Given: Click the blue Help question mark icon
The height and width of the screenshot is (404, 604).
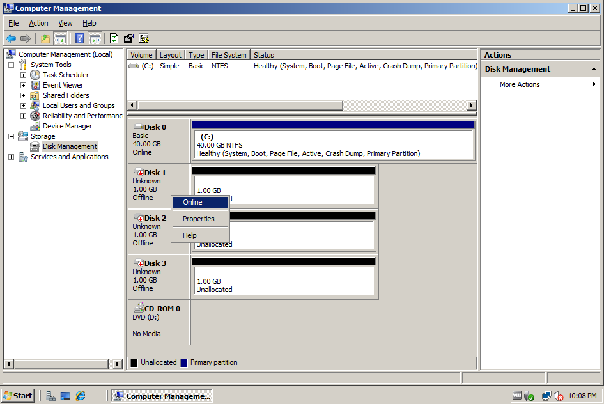Looking at the screenshot, I should [80, 38].
